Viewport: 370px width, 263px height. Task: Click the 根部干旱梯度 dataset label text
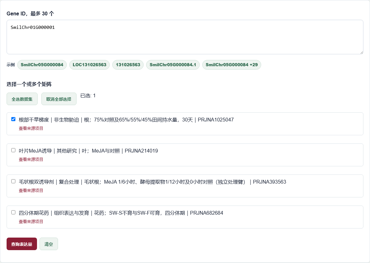[126, 120]
